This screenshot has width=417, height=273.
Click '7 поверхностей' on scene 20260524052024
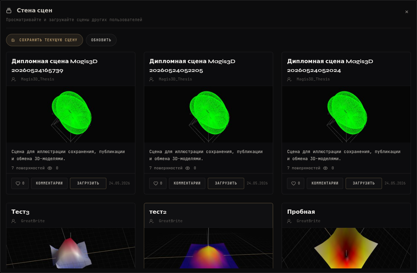tap(304, 168)
